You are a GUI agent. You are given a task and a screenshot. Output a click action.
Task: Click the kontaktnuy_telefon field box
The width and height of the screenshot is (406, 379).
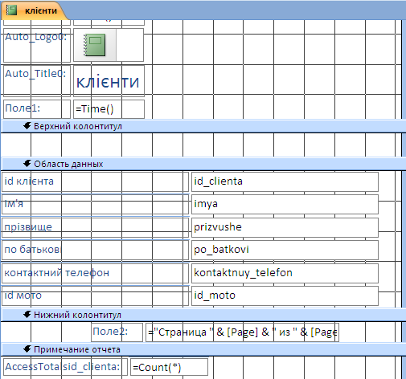click(285, 273)
